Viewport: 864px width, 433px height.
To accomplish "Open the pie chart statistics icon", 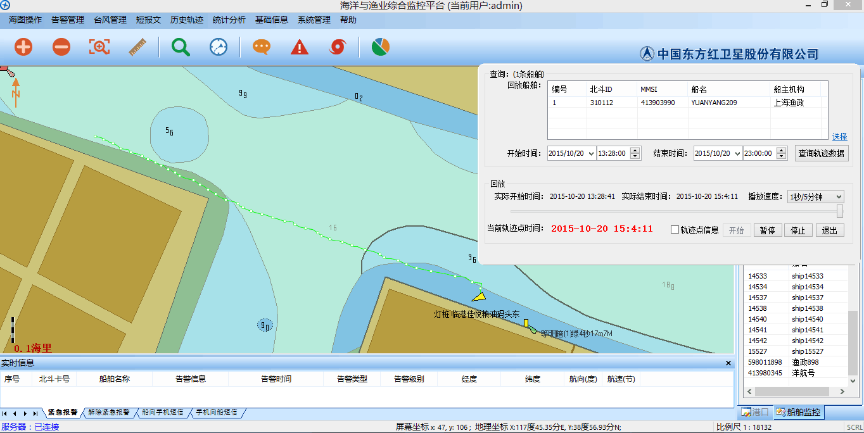I will click(381, 47).
